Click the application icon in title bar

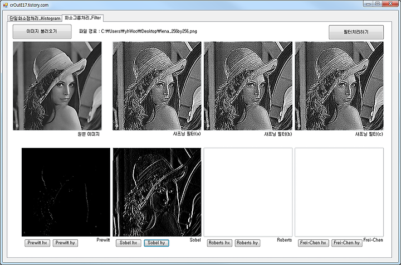point(6,5)
